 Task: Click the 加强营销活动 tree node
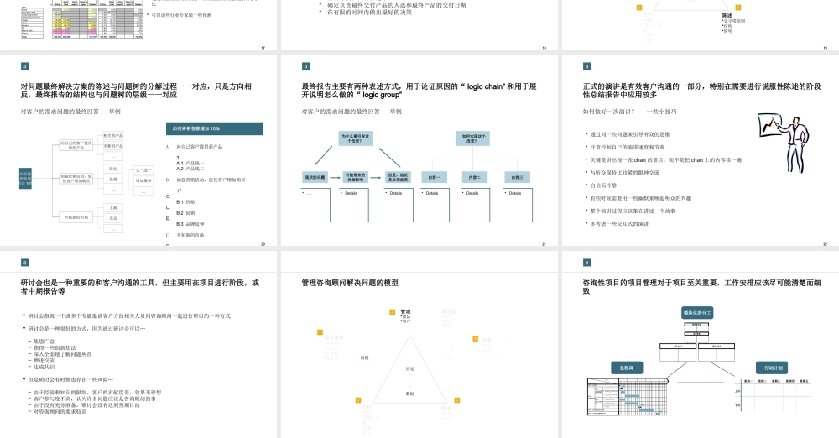pos(76,179)
